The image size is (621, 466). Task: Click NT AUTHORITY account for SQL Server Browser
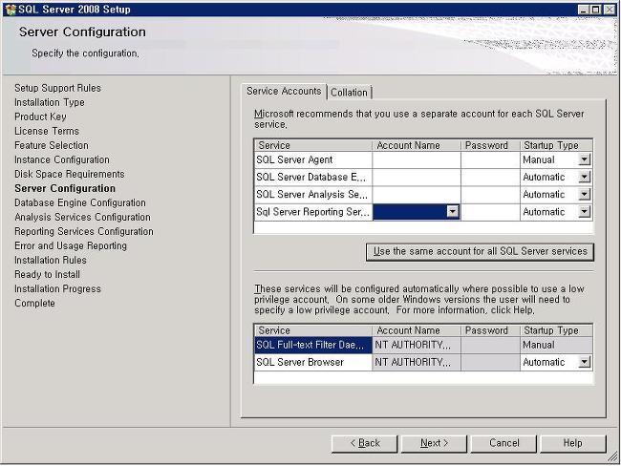[417, 362]
